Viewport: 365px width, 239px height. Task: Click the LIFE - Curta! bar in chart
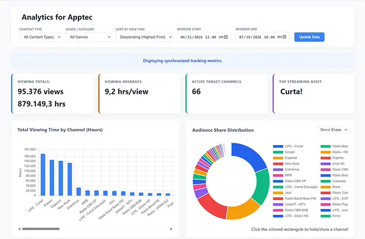pyautogui.click(x=43, y=175)
